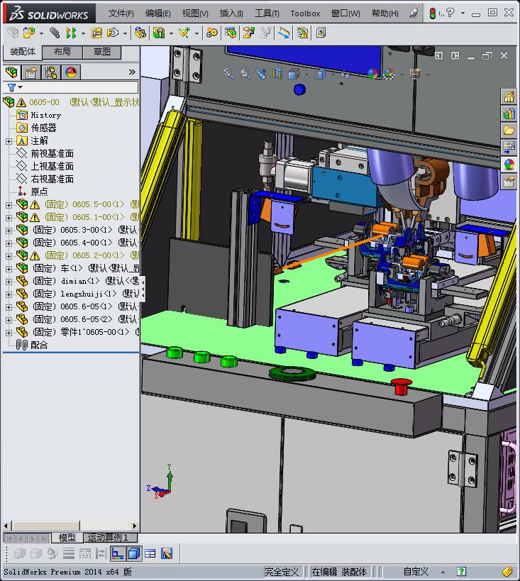
Task: Click the Display Style box icon
Action: [x=320, y=74]
